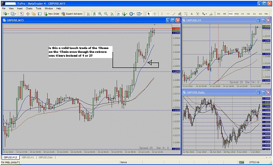Switch chart to candlesticks type

[x=94, y=14]
